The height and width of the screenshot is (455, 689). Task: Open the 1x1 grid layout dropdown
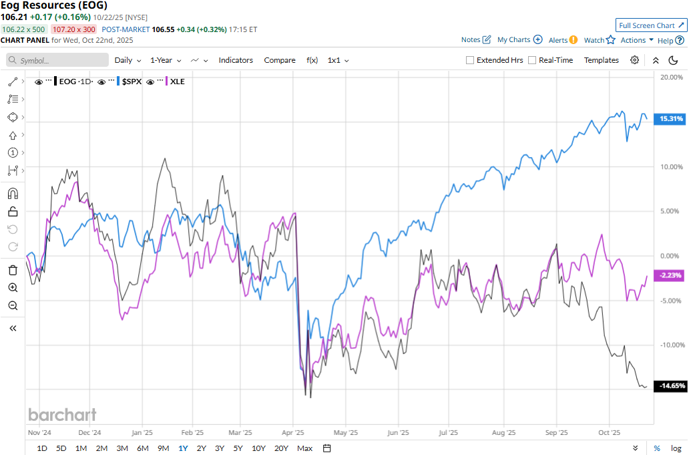338,60
